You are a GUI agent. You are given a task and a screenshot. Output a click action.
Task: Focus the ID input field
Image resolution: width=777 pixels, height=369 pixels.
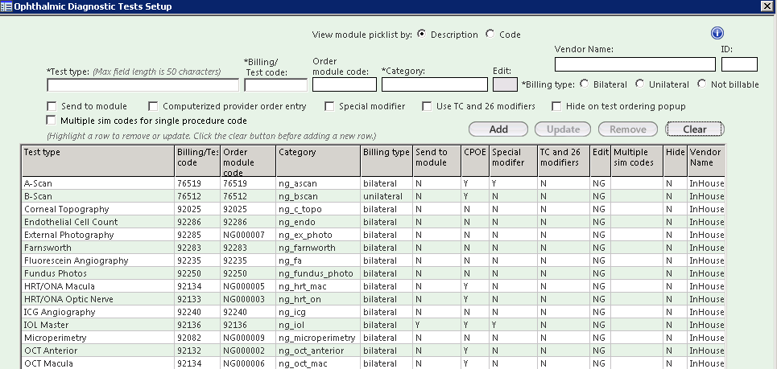pos(739,64)
